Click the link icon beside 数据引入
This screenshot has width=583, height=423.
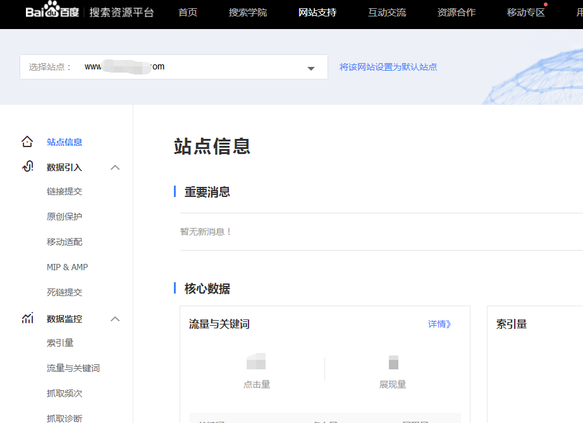point(27,167)
